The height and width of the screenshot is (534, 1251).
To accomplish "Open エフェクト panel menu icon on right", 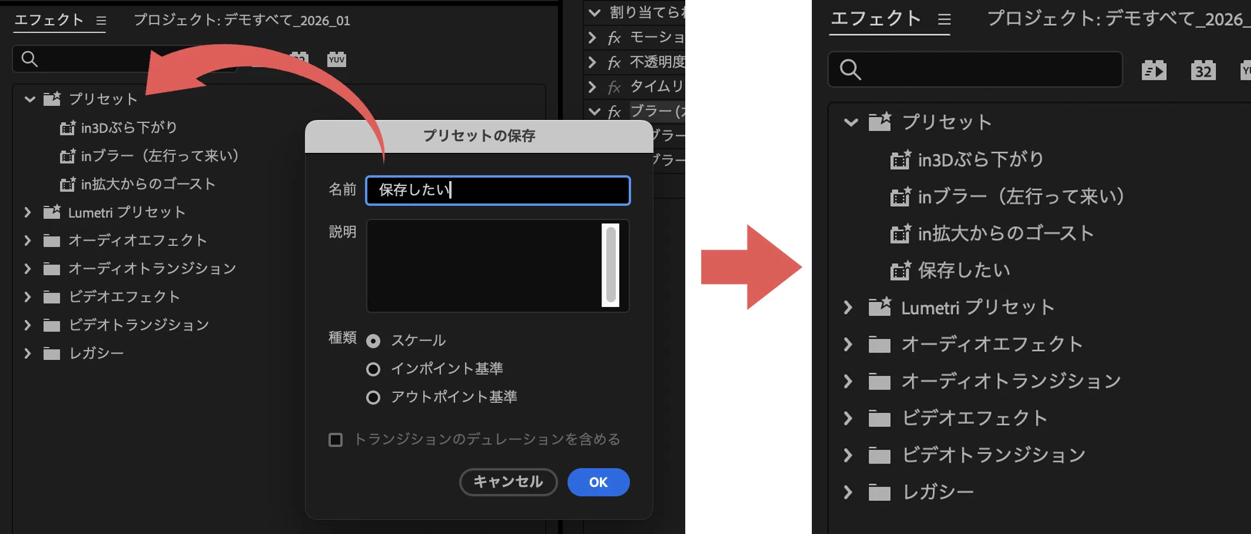I will (x=944, y=20).
